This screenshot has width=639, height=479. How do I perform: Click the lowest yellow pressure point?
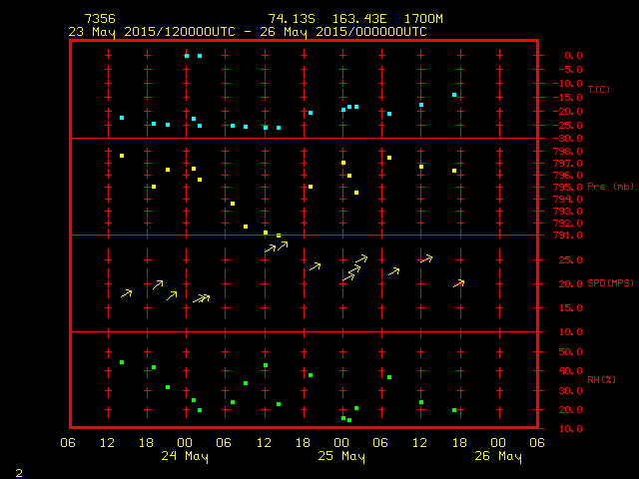pos(279,236)
